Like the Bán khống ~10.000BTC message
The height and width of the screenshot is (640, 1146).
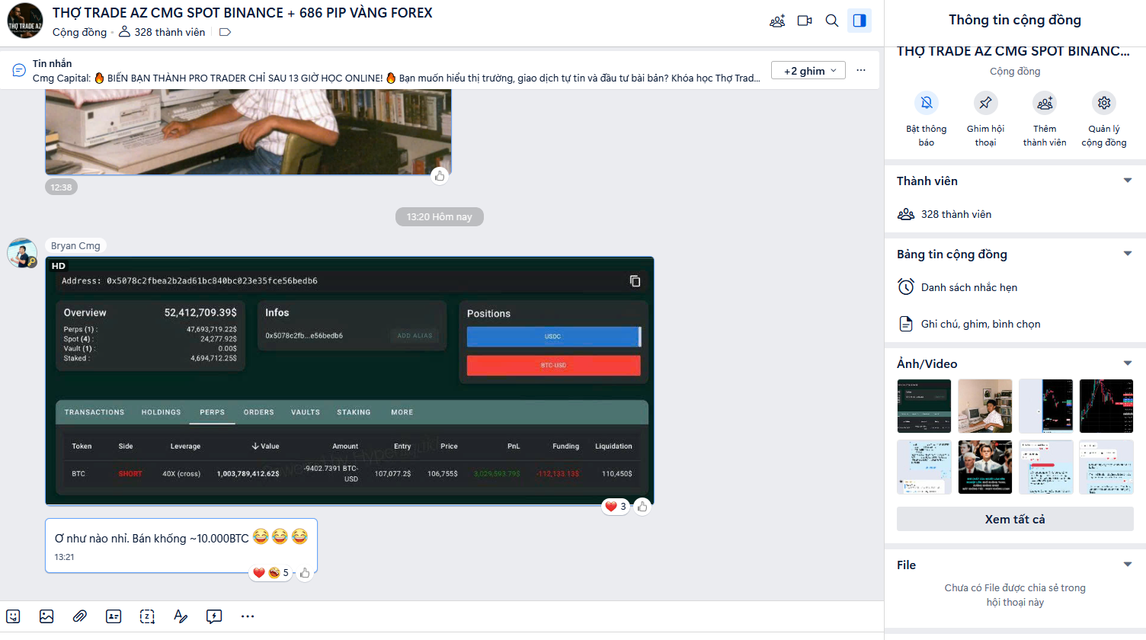305,573
